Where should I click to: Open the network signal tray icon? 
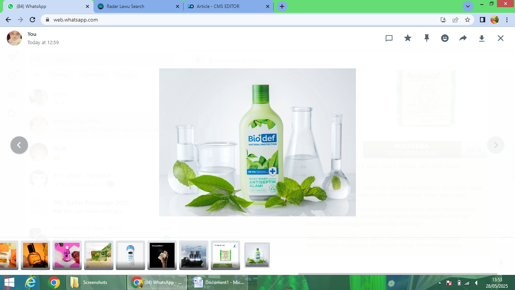(467, 283)
